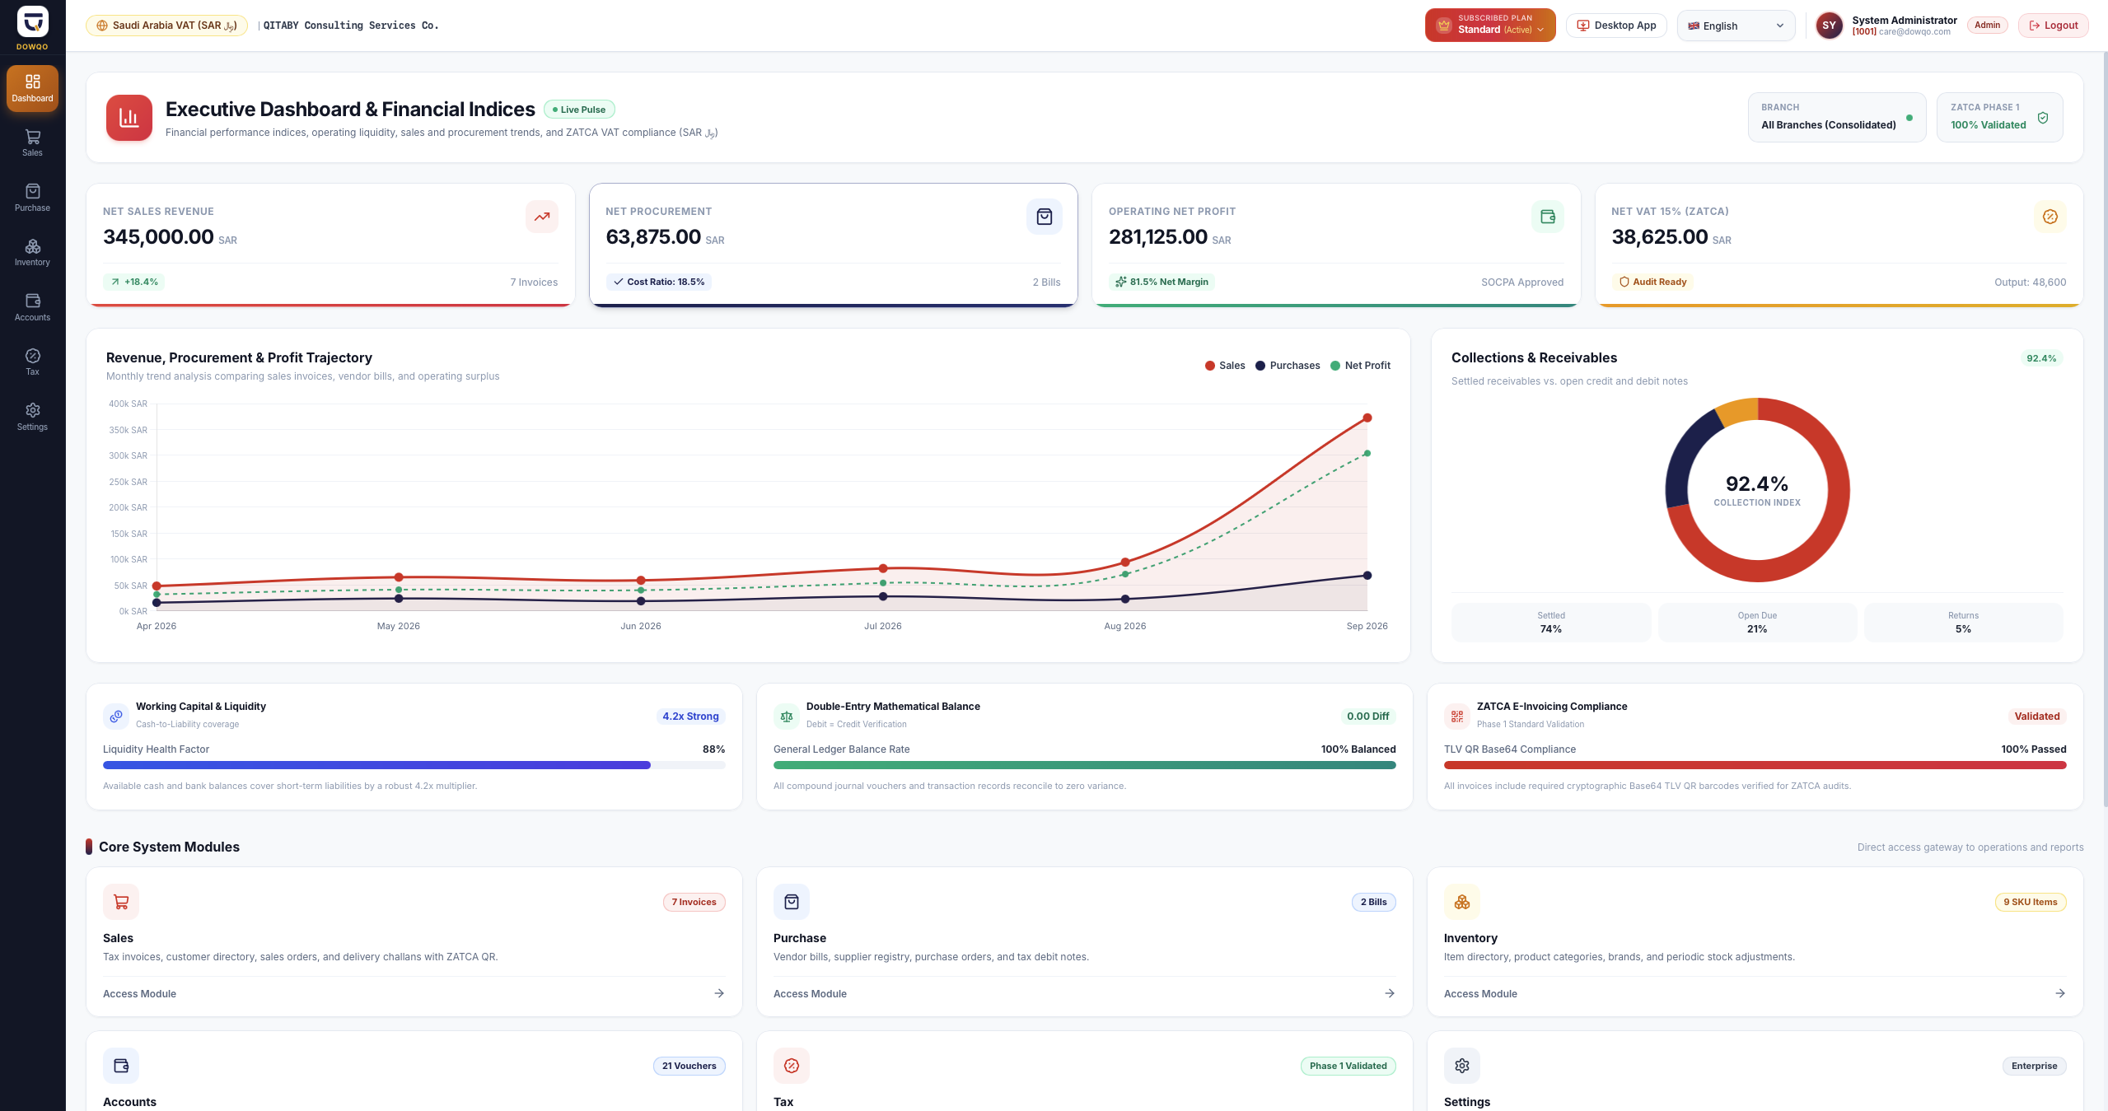Click the DOWQO logo in the sidebar

click(x=32, y=27)
